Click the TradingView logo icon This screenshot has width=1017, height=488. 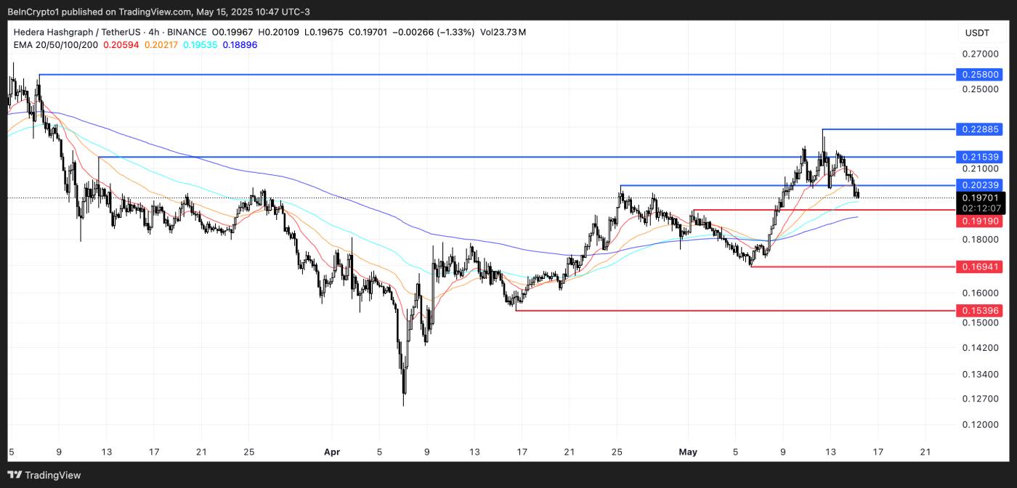click(x=15, y=475)
